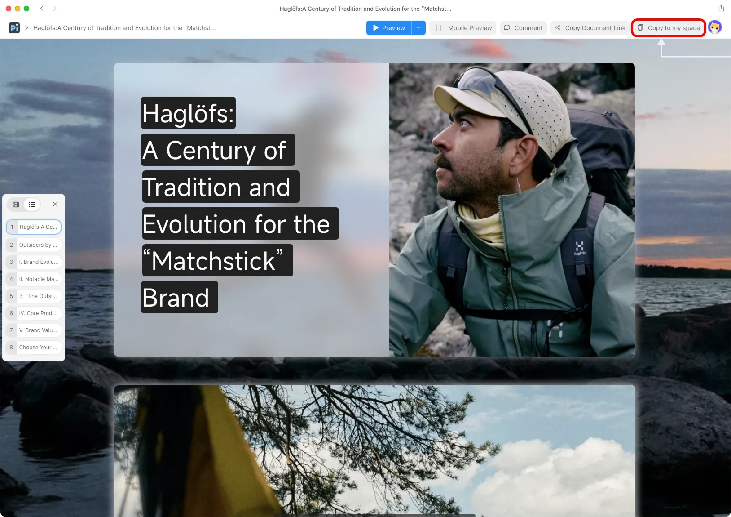Open the share icon in title bar
This screenshot has width=731, height=517.
[x=721, y=8]
